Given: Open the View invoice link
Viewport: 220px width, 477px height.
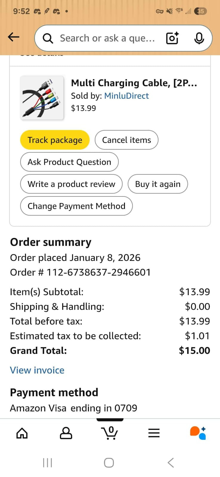Looking at the screenshot, I should [37, 370].
